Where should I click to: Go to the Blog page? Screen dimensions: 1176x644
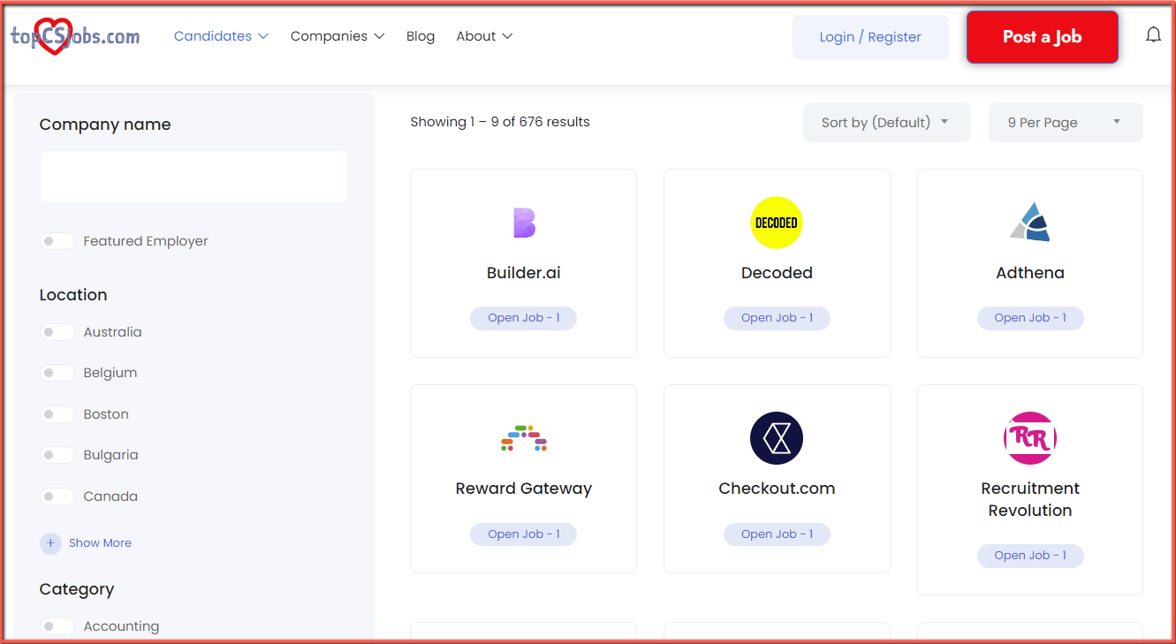click(421, 36)
